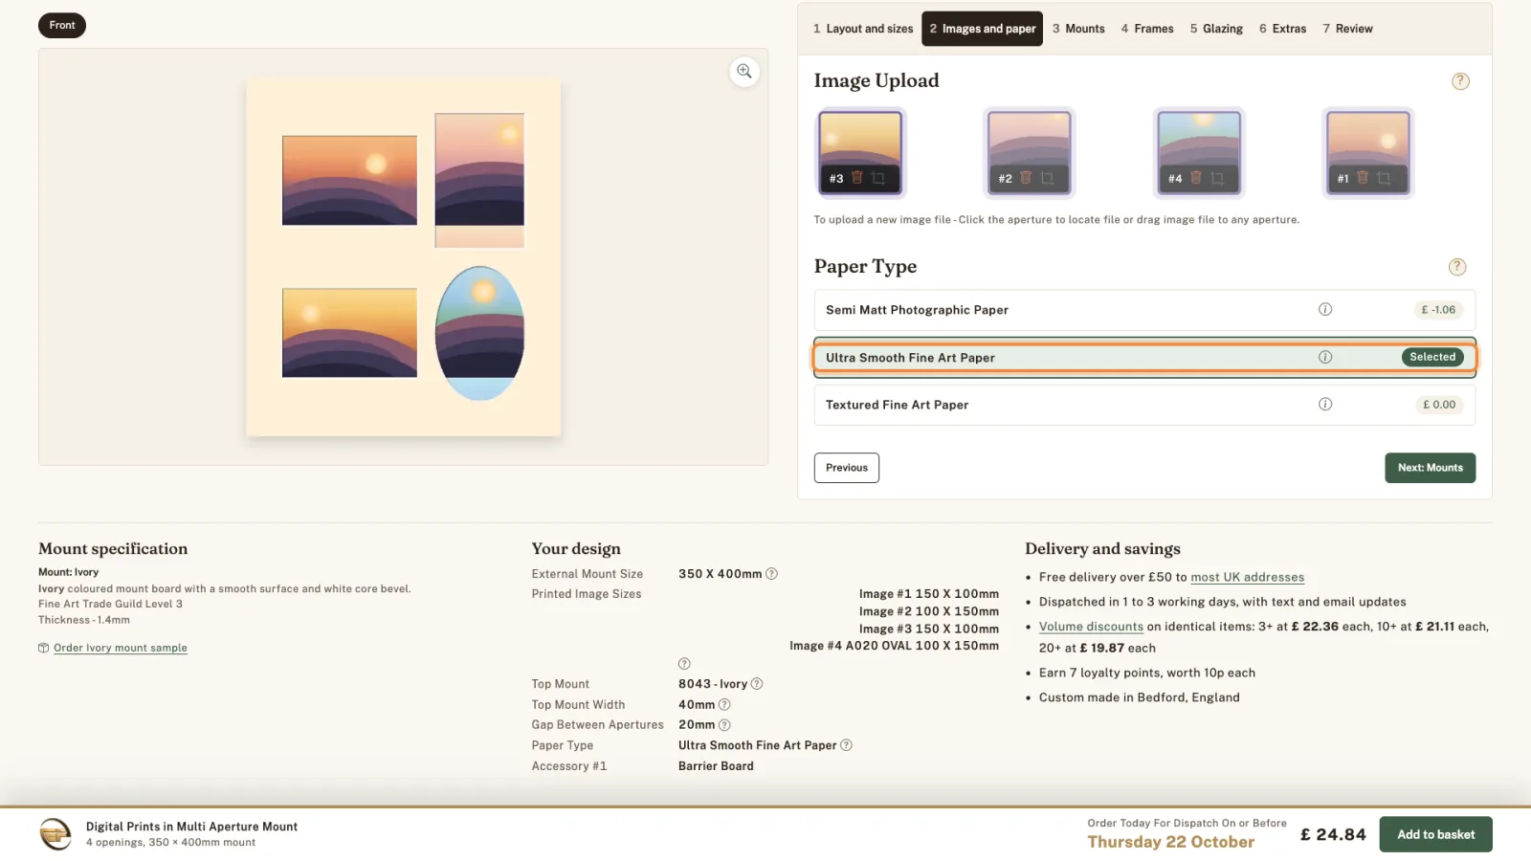Open help next to External Mount Size
Image resolution: width=1531 pixels, height=861 pixels.
coord(772,574)
